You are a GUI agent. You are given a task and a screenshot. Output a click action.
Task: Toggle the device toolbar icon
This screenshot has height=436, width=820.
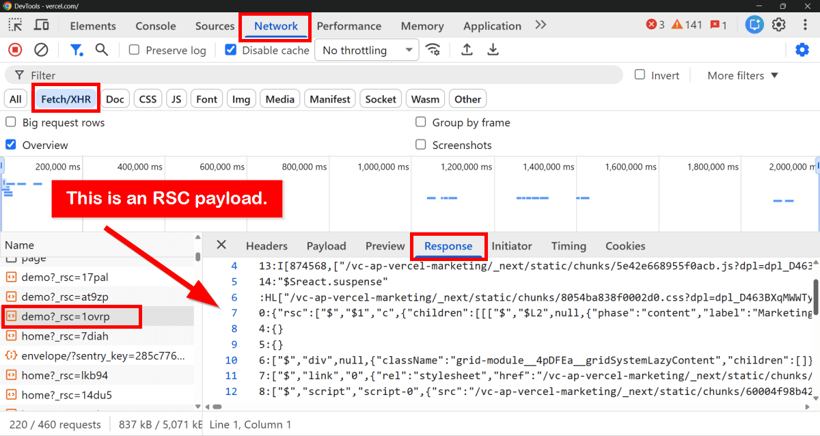tap(41, 25)
